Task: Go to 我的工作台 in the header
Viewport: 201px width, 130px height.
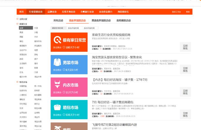Action: pyautogui.click(x=176, y=12)
